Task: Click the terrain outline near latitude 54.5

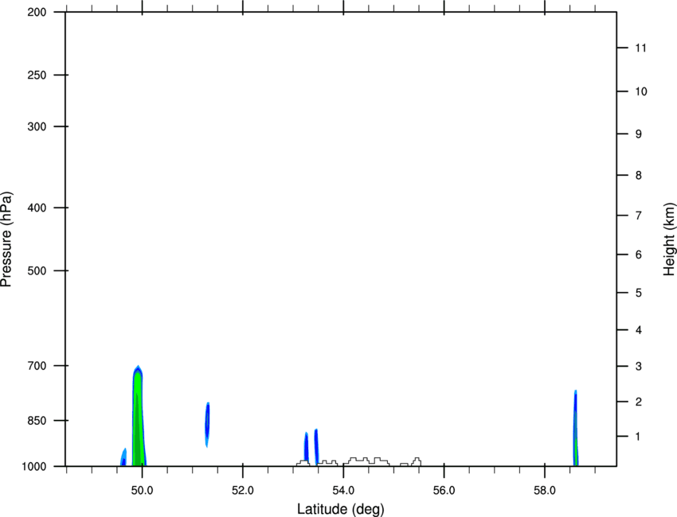Action: point(358,461)
